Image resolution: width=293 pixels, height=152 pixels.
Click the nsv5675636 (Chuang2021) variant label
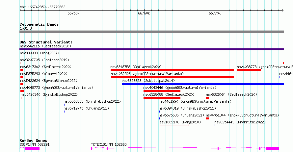point(182,115)
